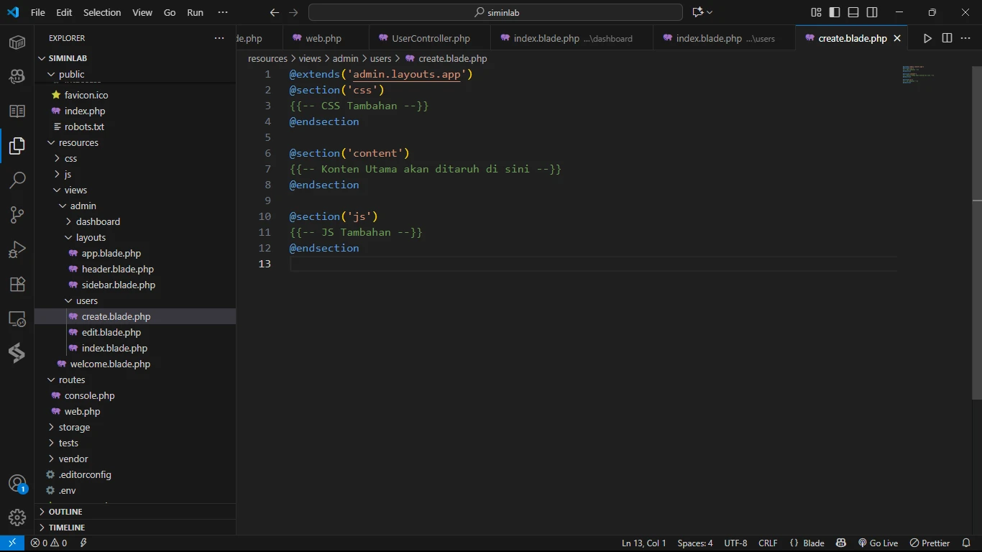The height and width of the screenshot is (552, 982).
Task: Toggle the bottom panel visibility
Action: [x=853, y=12]
